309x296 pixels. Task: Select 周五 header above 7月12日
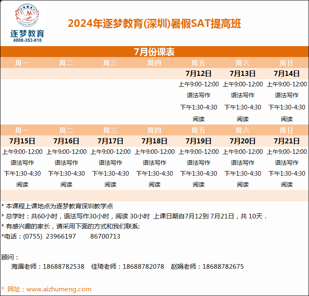199,63
